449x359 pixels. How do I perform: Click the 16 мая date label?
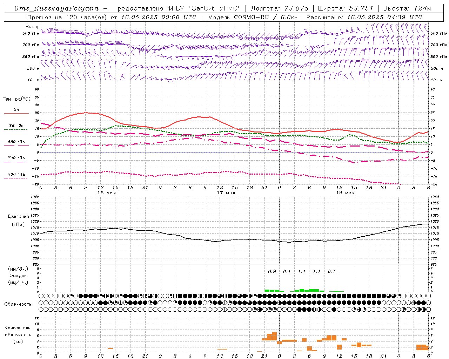(107, 193)
